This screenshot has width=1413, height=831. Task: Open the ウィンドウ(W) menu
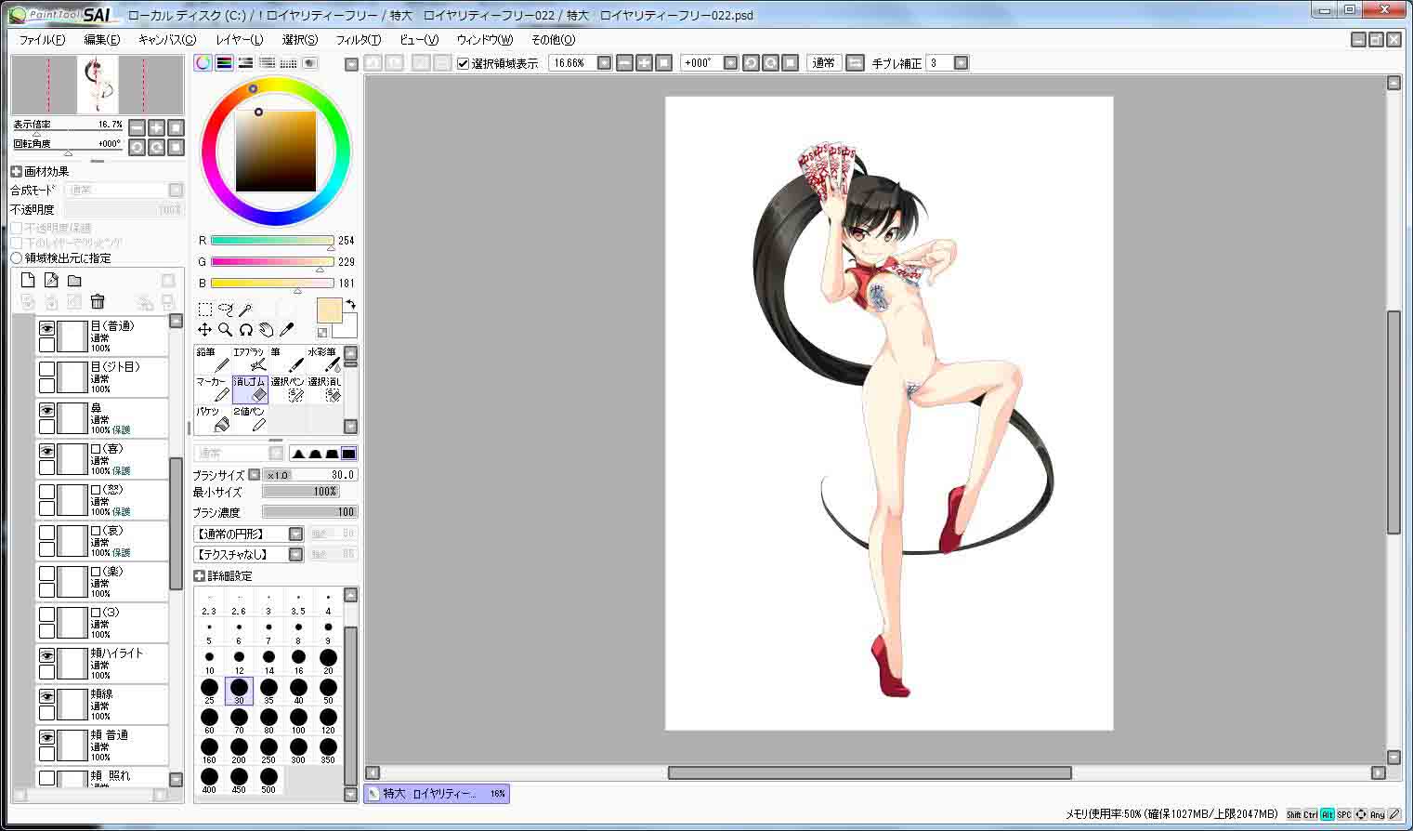tap(484, 40)
